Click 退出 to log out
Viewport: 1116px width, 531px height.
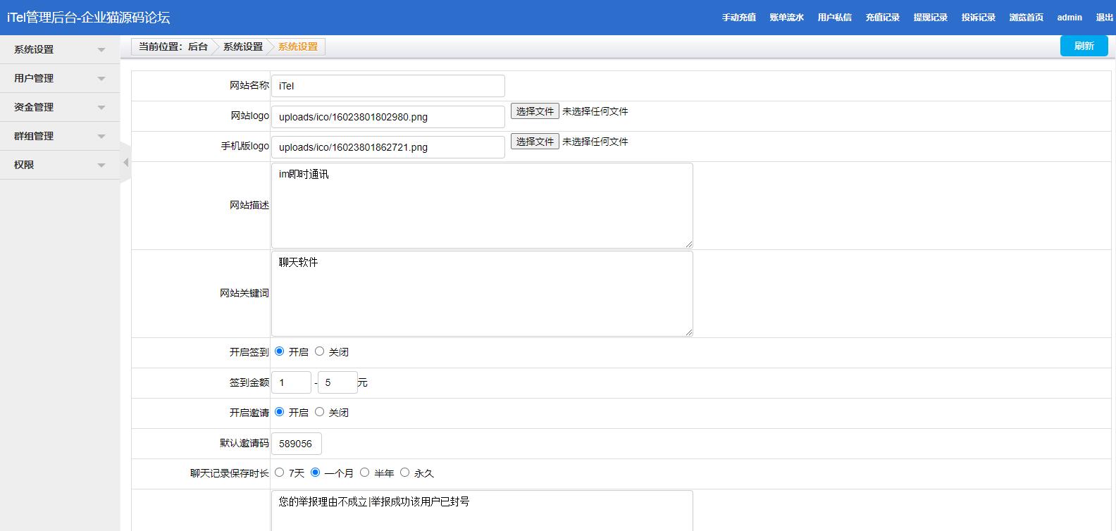click(1104, 18)
